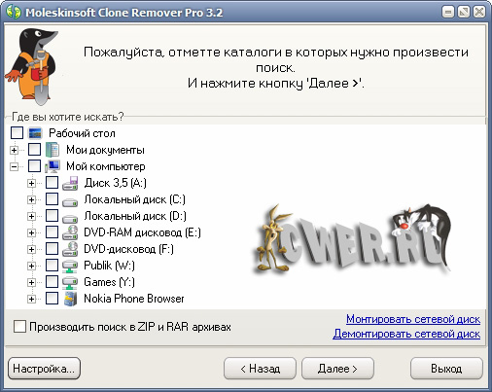This screenshot has width=492, height=392.
Task: Tick the checkbox for Локальный диск (D:)
Action: click(x=52, y=216)
